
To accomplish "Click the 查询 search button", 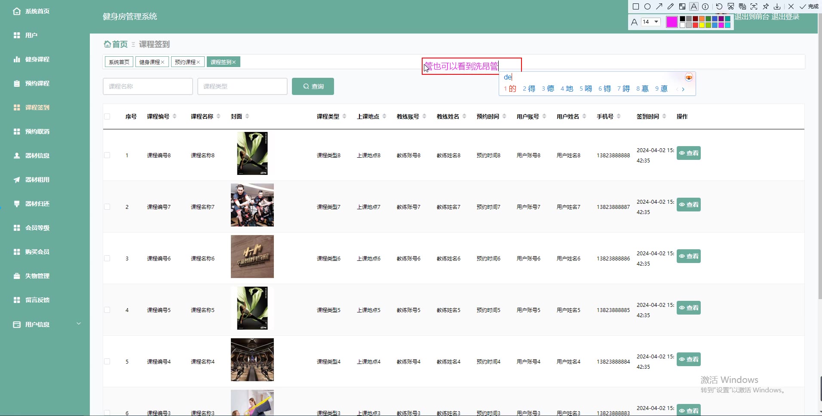I will [x=313, y=86].
